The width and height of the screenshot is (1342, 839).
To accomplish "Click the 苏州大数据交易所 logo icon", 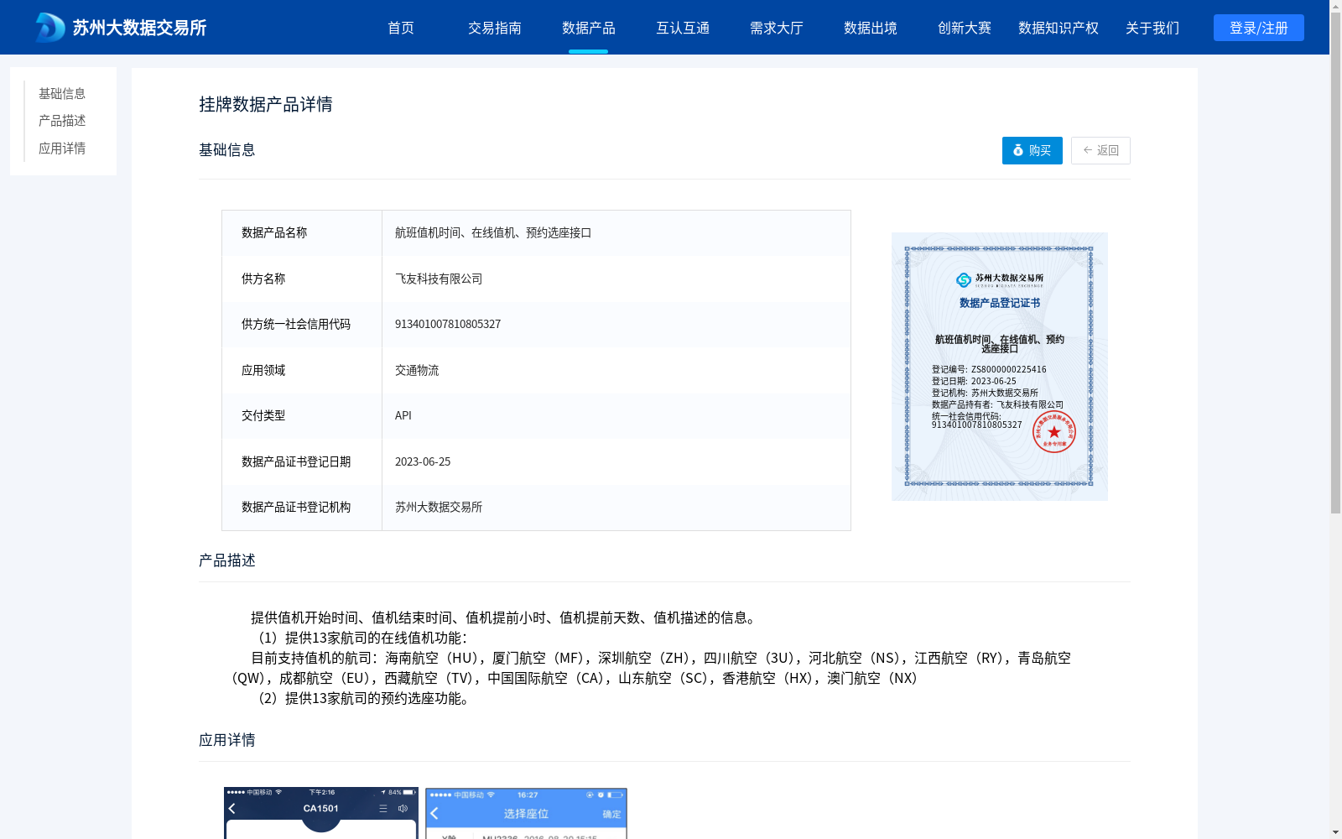I will point(48,27).
